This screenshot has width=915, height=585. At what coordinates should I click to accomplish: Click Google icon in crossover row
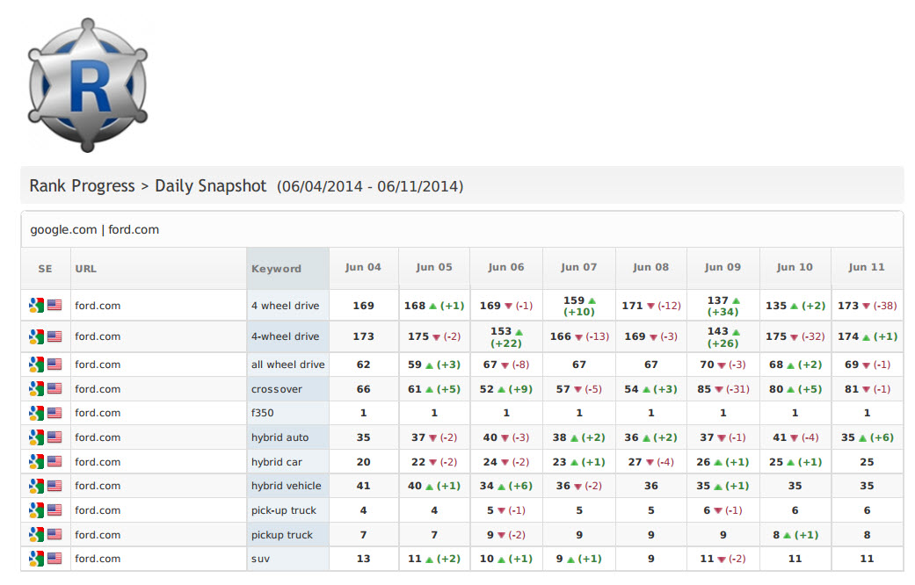pyautogui.click(x=36, y=388)
